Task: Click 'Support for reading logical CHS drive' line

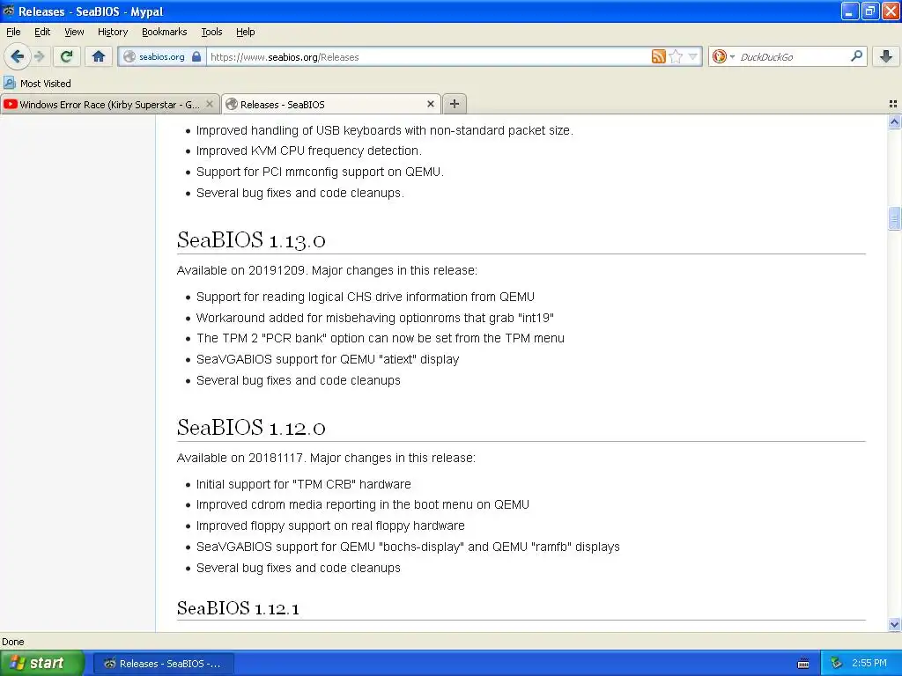Action: (x=366, y=297)
